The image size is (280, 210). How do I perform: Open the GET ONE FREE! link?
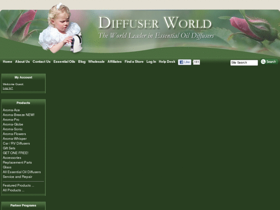tap(15, 153)
